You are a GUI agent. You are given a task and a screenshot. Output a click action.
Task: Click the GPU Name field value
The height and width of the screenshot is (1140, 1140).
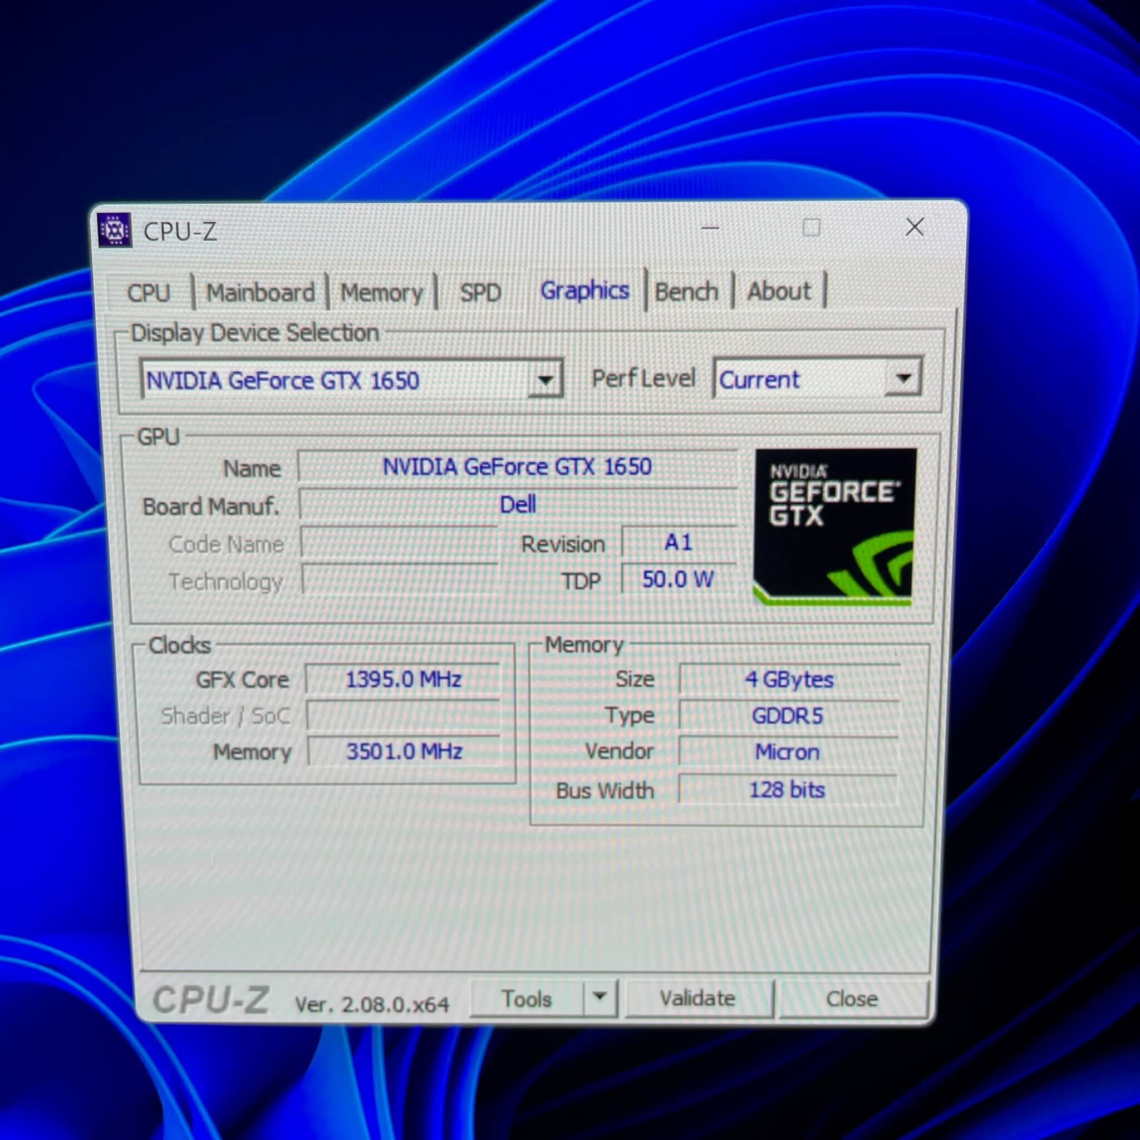tap(517, 466)
